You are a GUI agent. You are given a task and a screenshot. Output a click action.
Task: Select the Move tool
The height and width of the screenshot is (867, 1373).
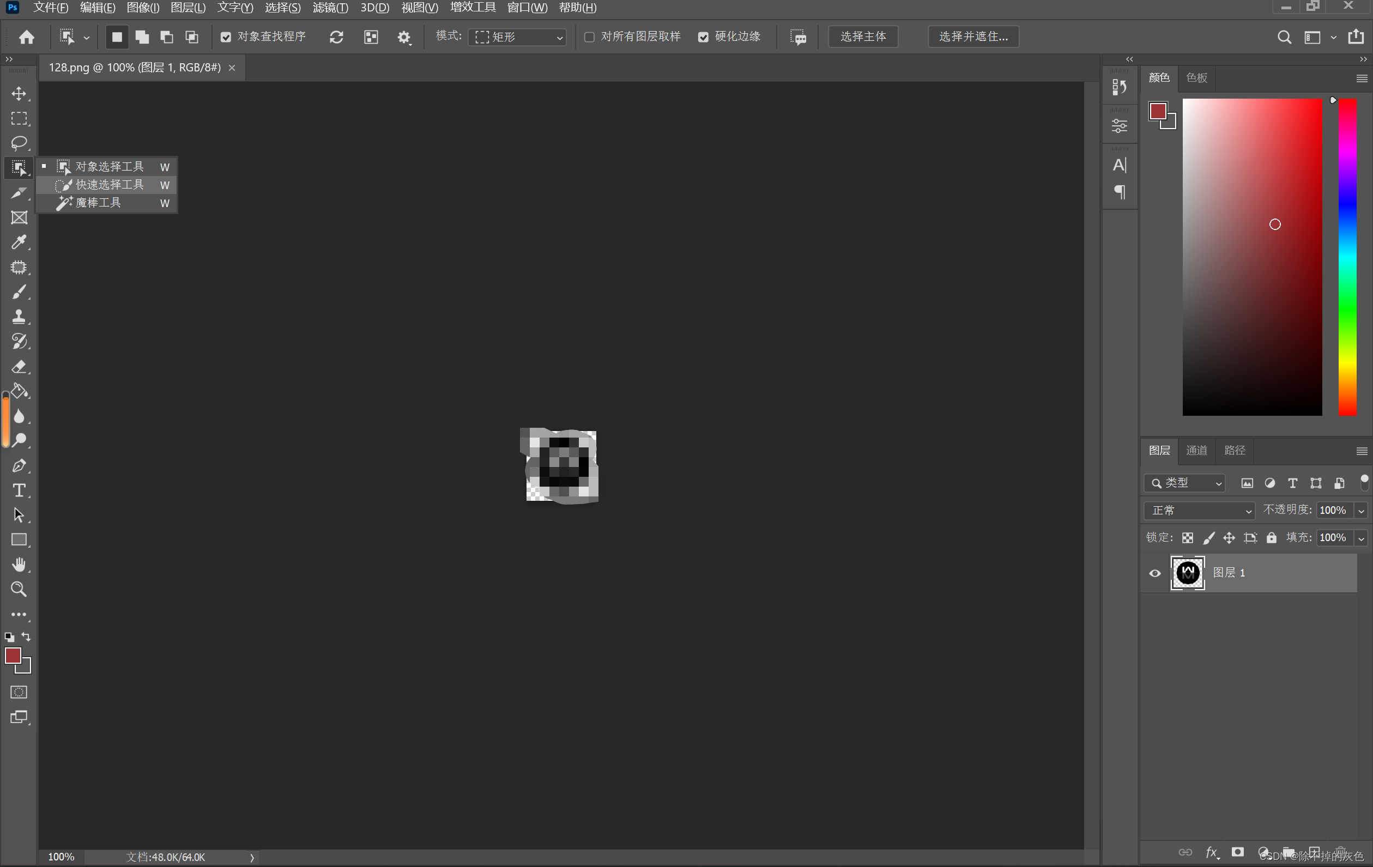[19, 94]
